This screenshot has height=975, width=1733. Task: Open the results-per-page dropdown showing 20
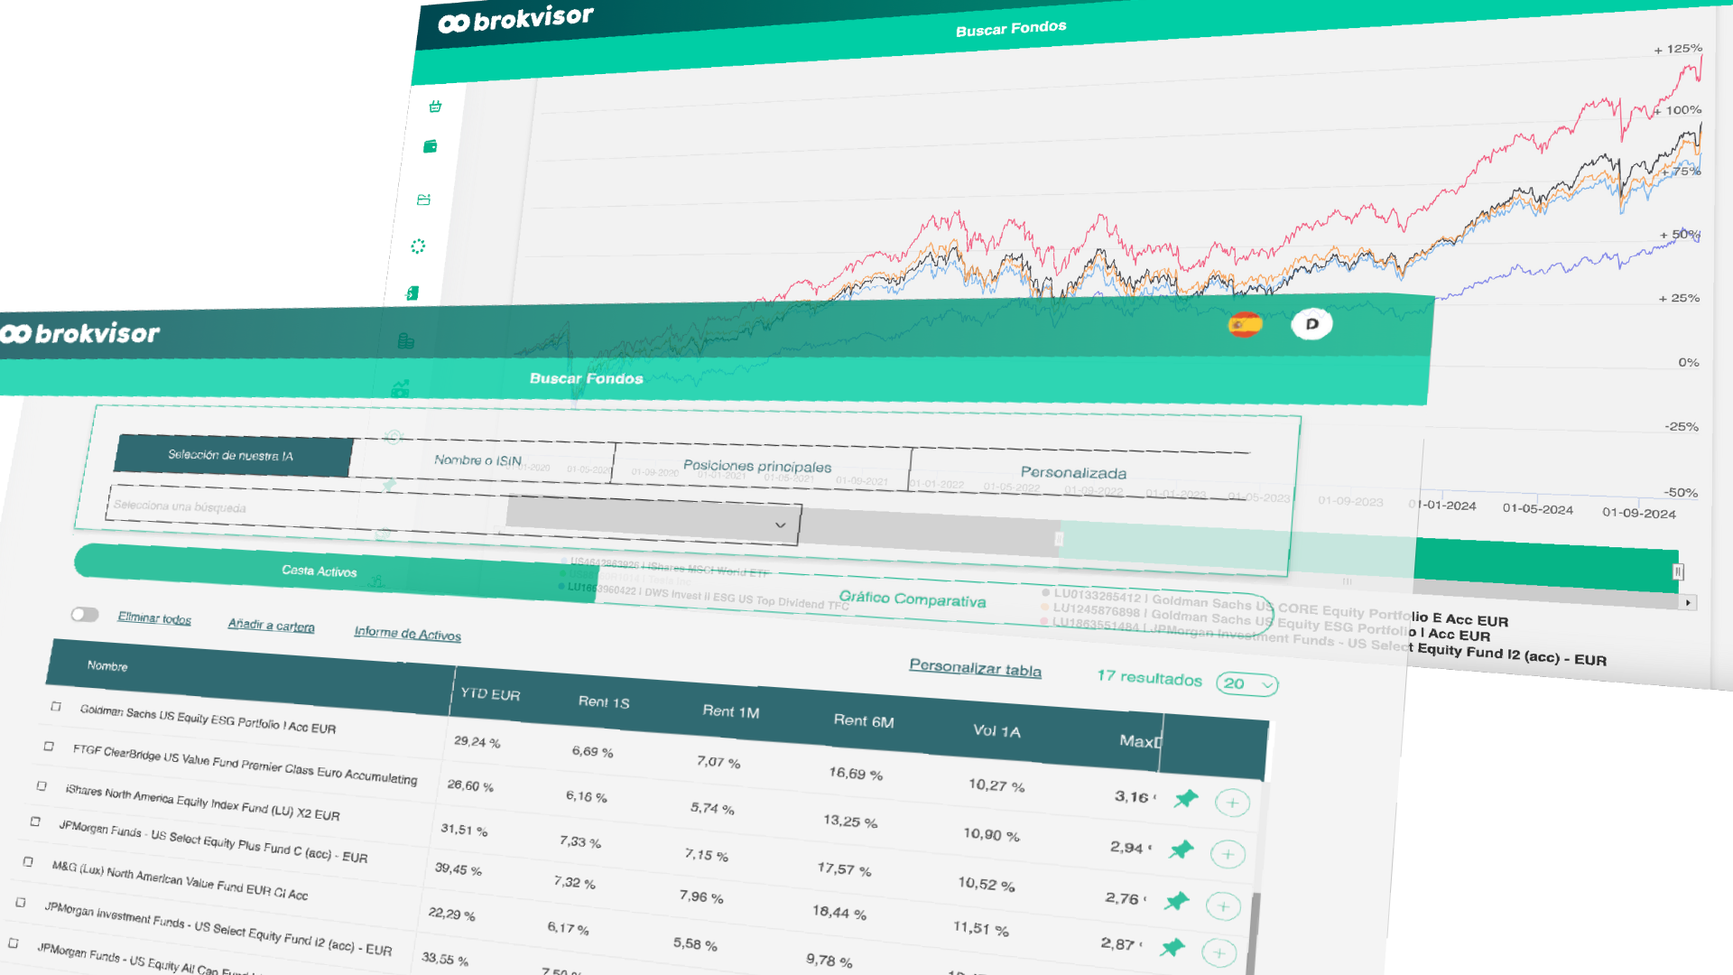coord(1247,684)
